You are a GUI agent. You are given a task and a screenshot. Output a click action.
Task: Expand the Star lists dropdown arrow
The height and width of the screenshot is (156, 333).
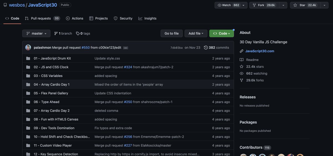click(324, 5)
